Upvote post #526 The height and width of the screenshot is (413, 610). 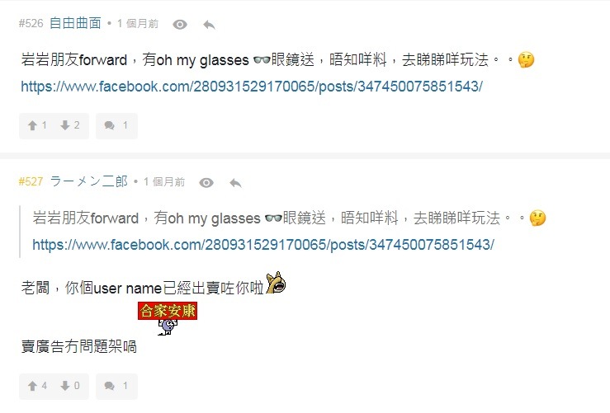pos(37,125)
